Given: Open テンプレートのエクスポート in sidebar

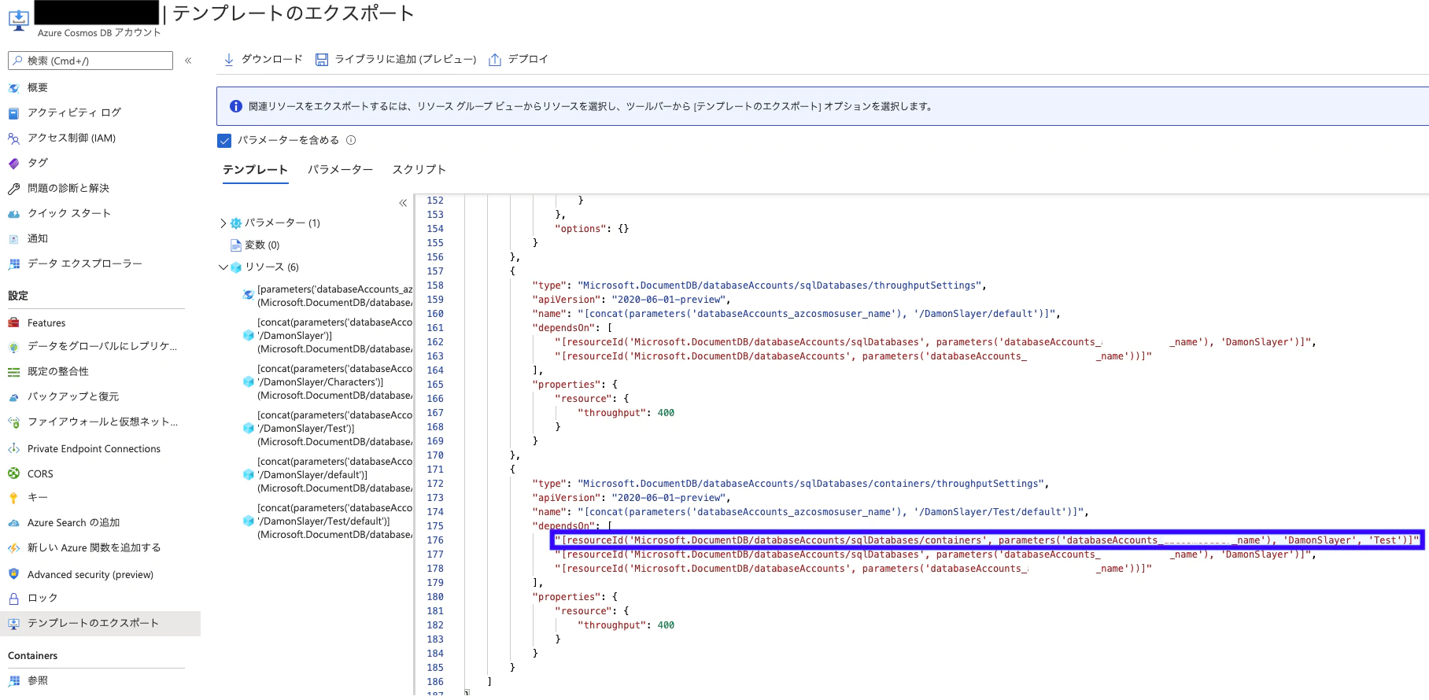Looking at the screenshot, I should click(100, 624).
